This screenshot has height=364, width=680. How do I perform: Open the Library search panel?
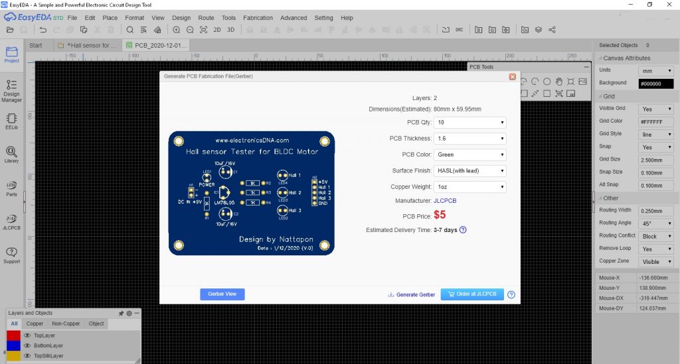click(x=12, y=154)
